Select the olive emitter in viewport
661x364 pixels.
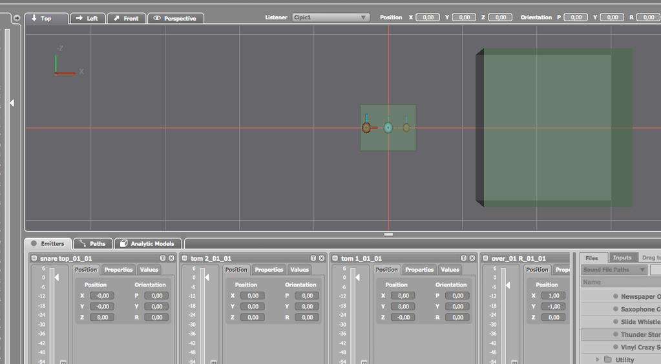[406, 127]
